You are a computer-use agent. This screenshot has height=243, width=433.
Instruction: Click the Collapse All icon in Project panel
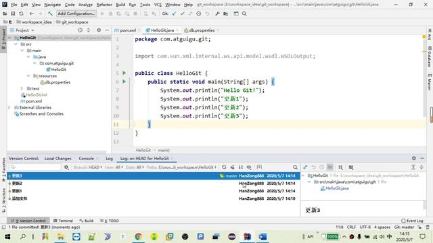[89, 30]
